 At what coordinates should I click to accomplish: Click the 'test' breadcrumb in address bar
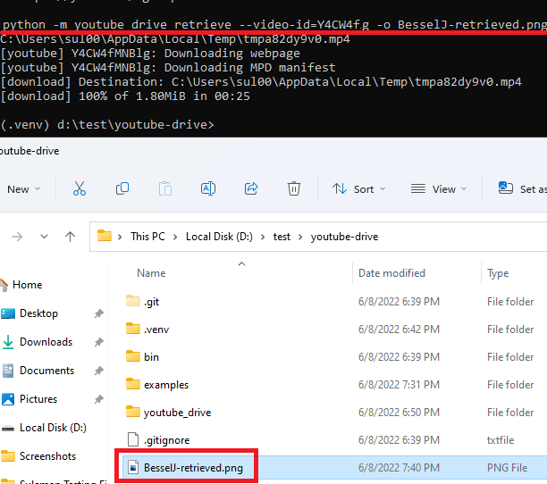(x=282, y=237)
